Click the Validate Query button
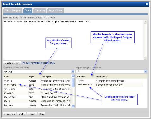Viewport: 151px width, 119px height. 12,63
